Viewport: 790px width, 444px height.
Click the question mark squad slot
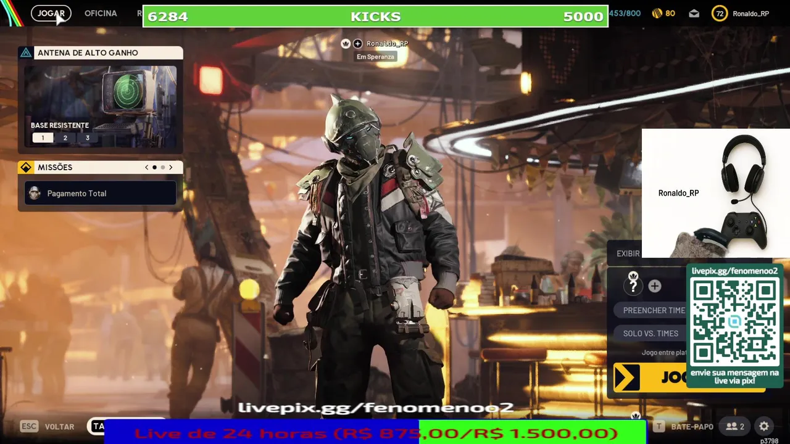pos(633,286)
